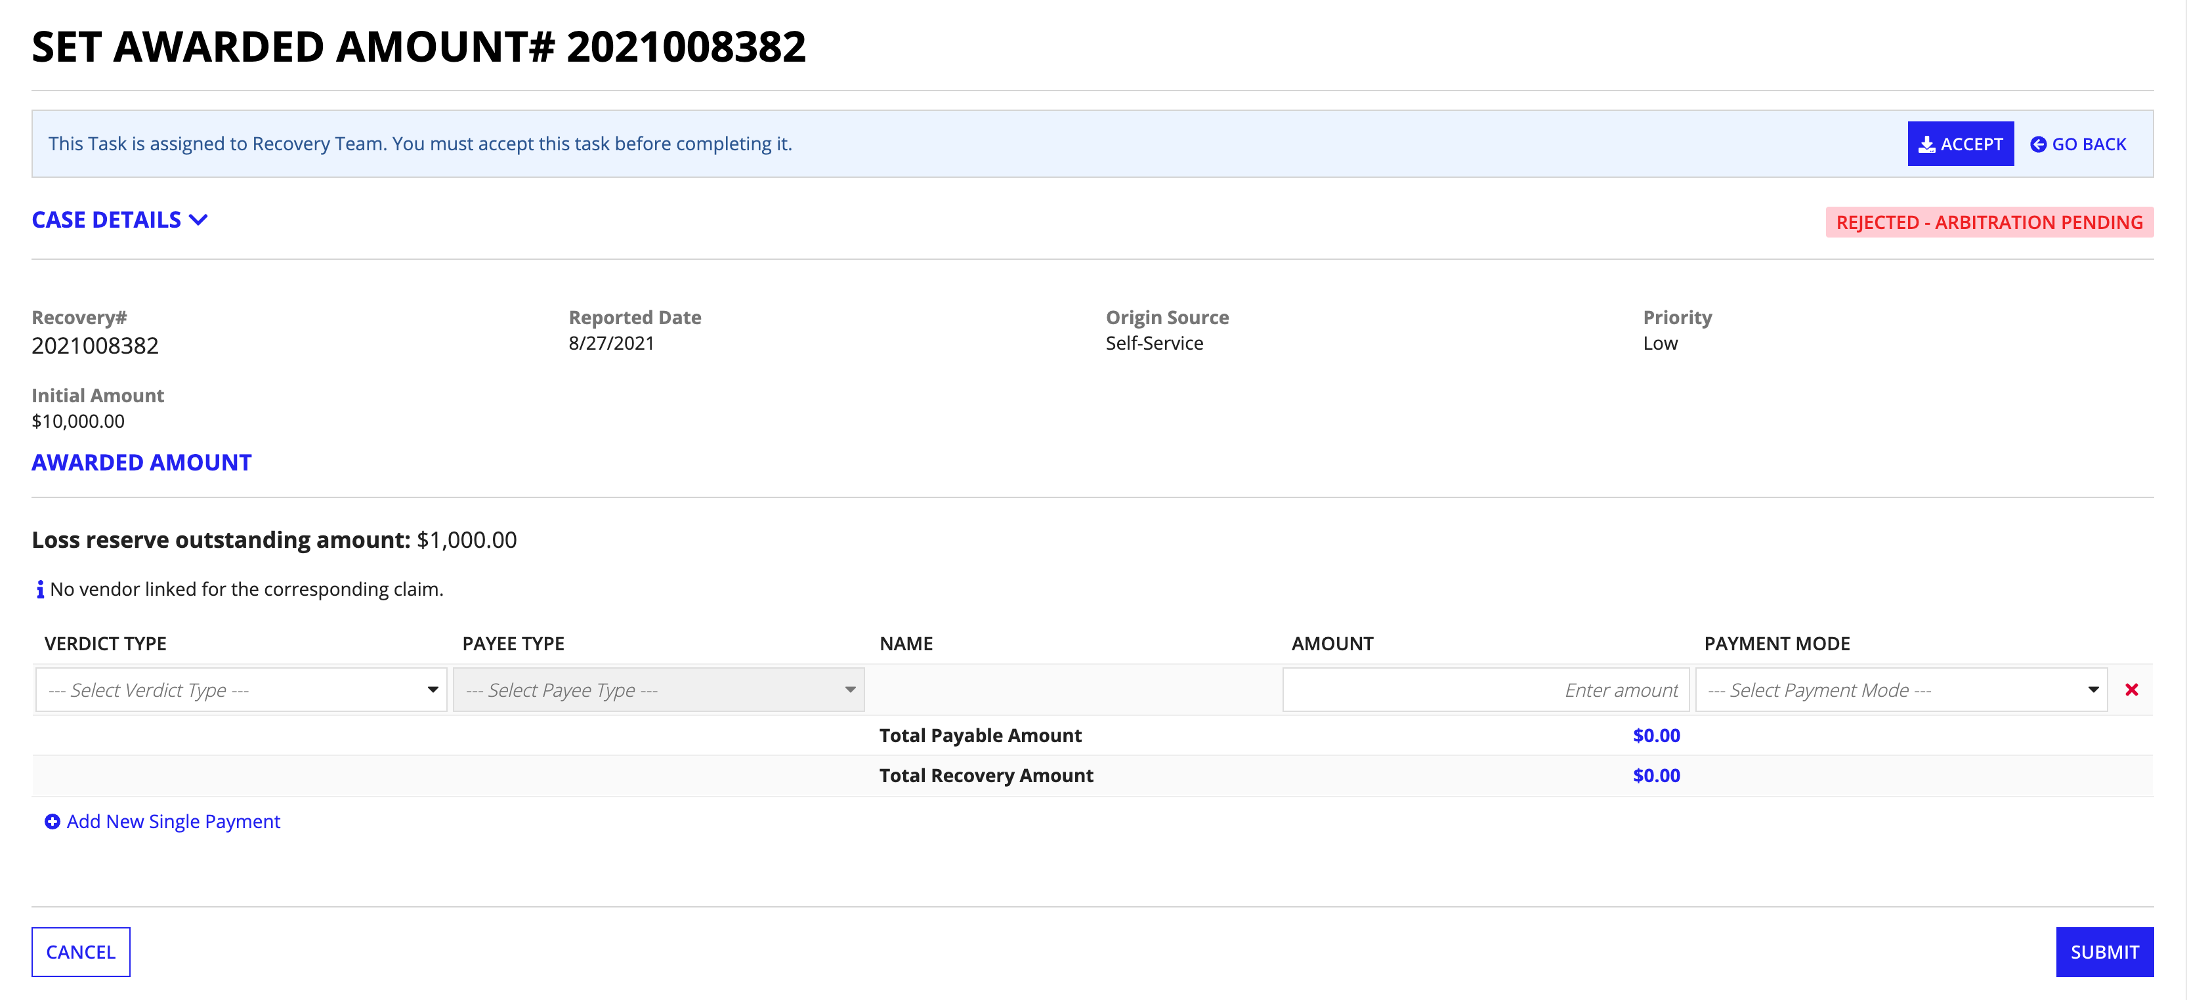Click the ACCEPT task button
This screenshot has width=2187, height=1000.
(x=1961, y=142)
